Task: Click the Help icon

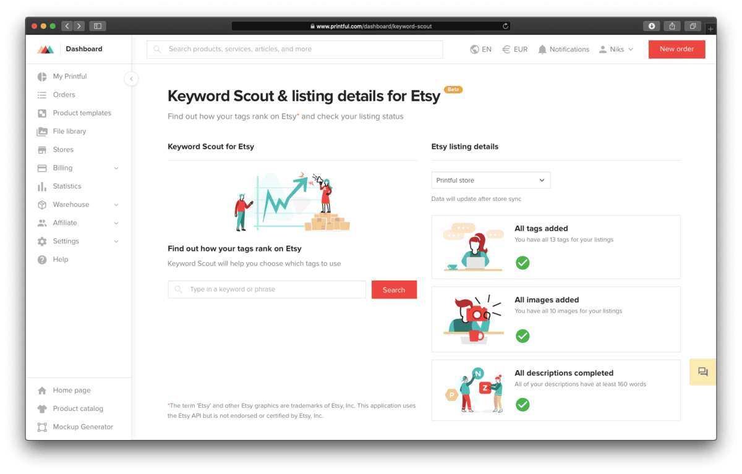Action: click(x=41, y=259)
